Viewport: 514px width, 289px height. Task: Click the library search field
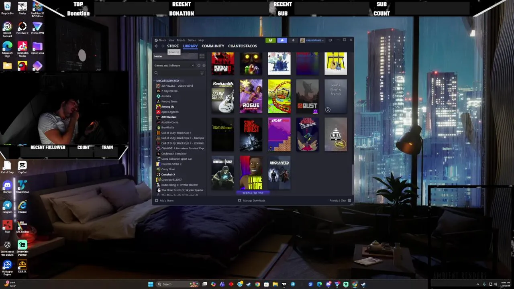tap(177, 73)
